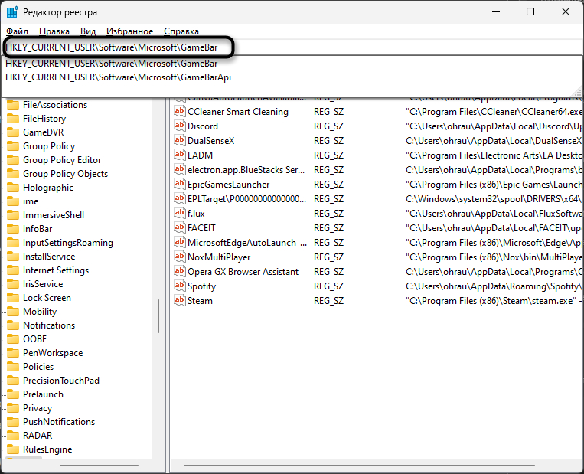The height and width of the screenshot is (474, 584).
Task: Click the CCleaner64.exe data path
Action: (x=494, y=112)
